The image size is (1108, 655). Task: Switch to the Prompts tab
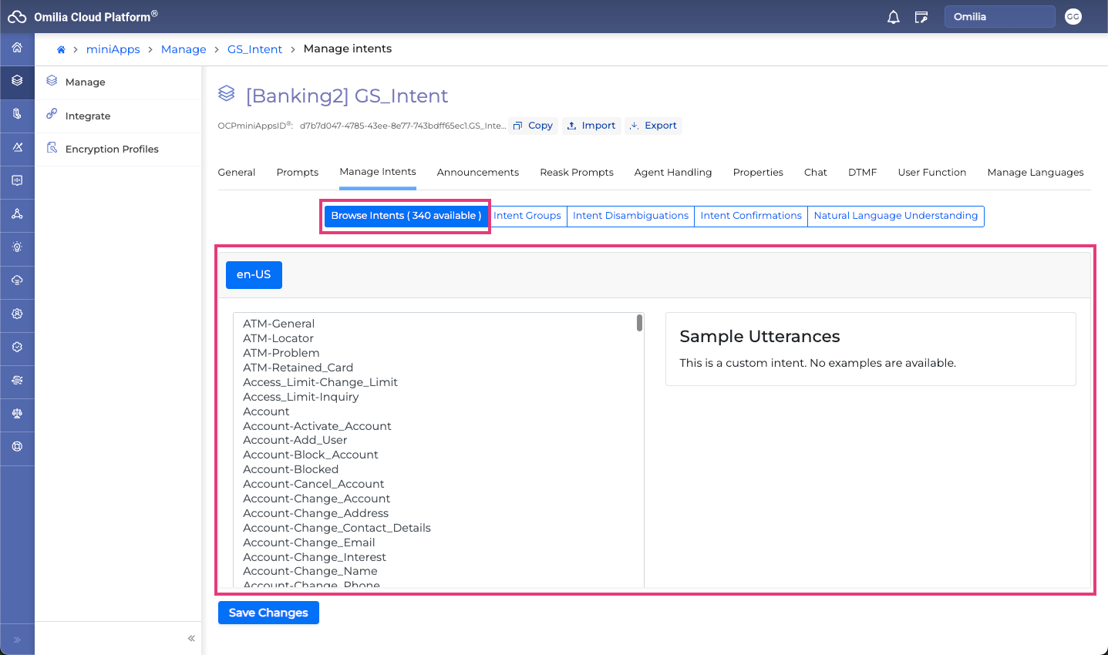tap(297, 173)
